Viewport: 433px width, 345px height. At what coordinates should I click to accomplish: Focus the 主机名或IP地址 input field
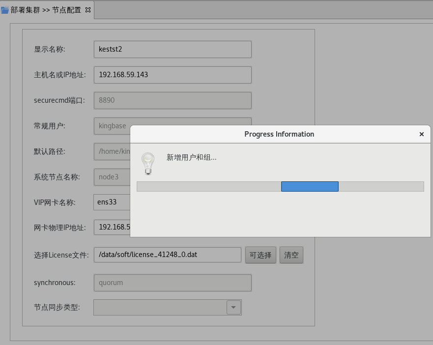172,75
